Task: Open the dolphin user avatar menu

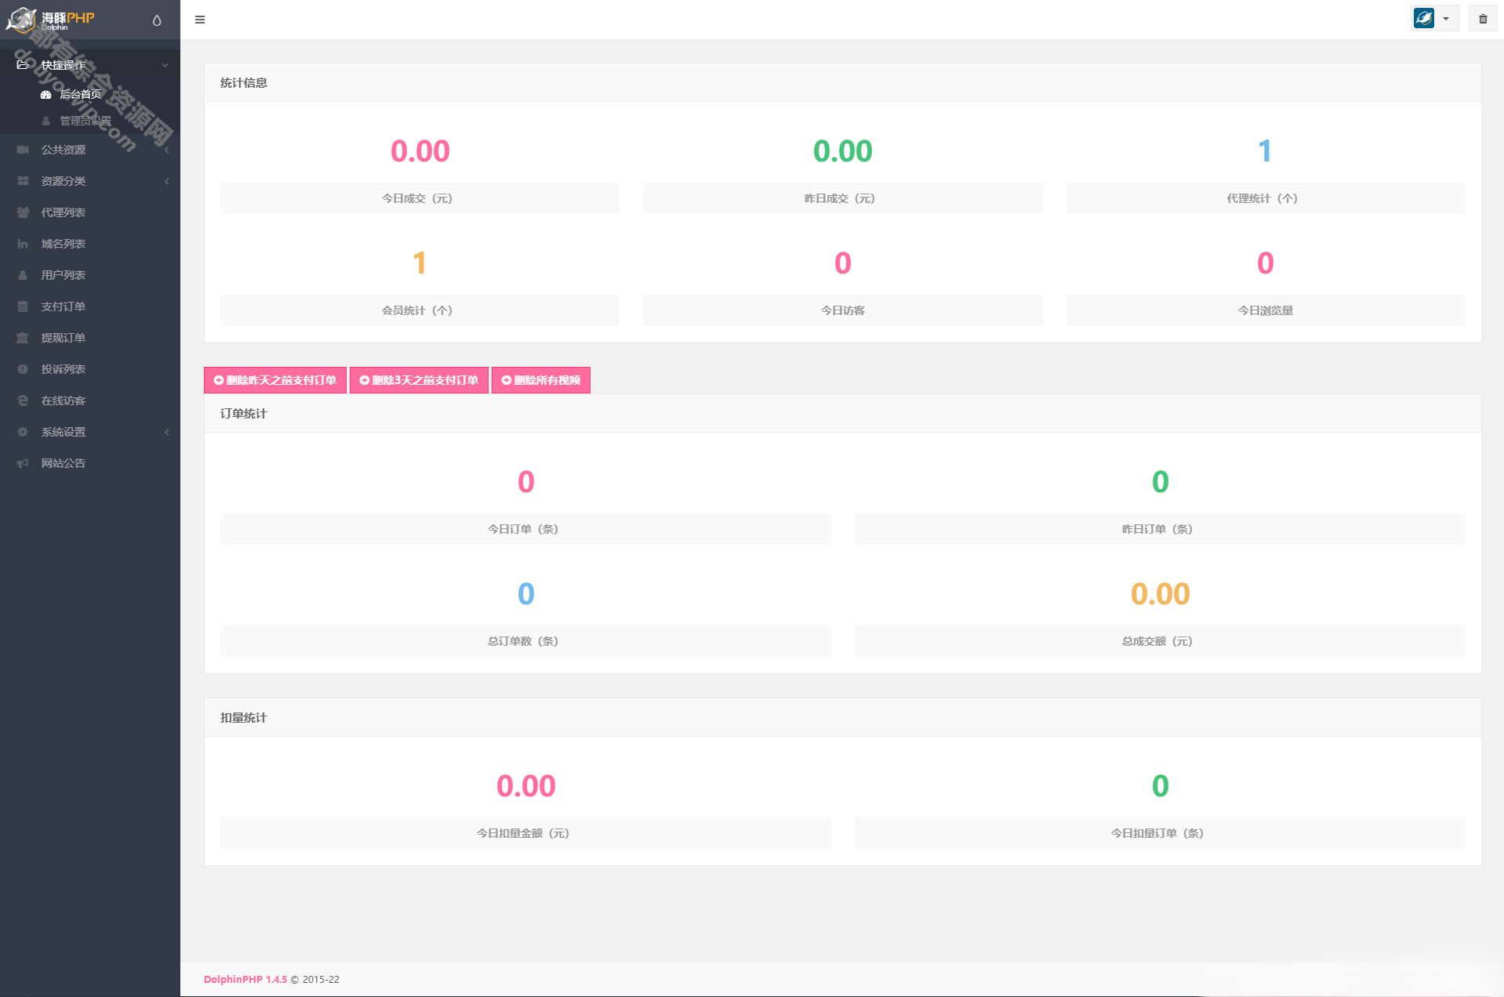Action: (x=1424, y=18)
